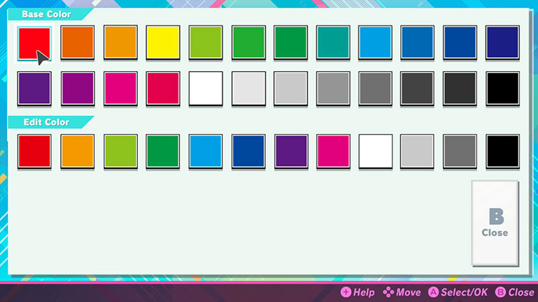Select the purple Edit Color swatch
Screen dimensions: 538x302
tap(291, 152)
